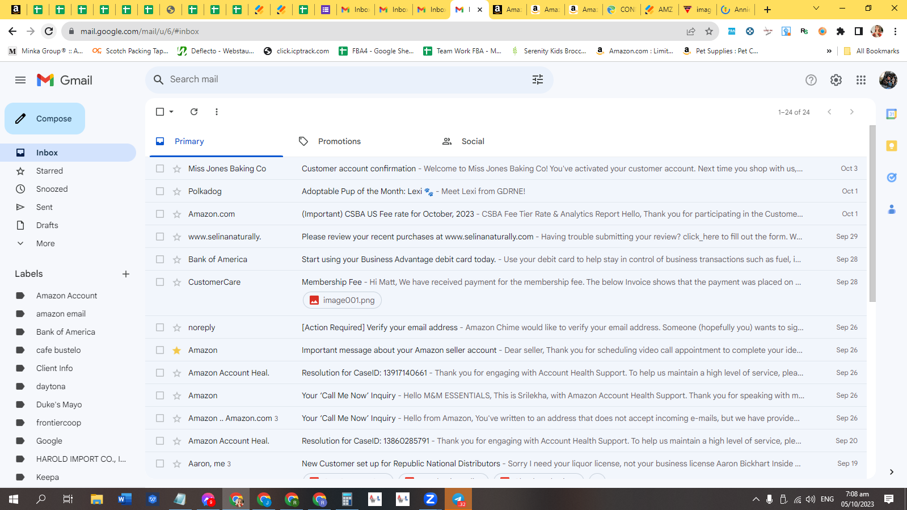This screenshot has height=510, width=907.
Task: Create new label with plus icon
Action: [126, 274]
